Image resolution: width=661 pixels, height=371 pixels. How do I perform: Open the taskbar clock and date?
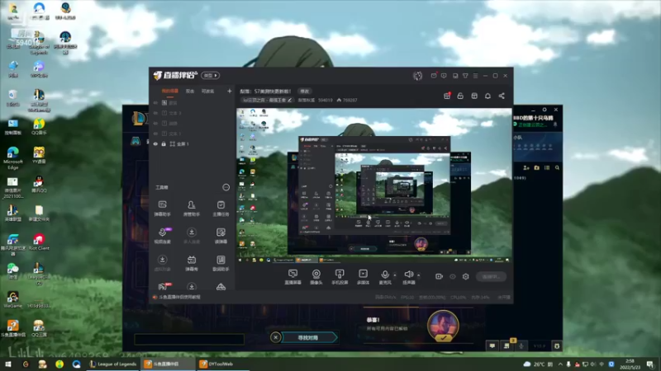point(630,364)
